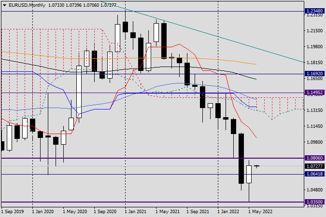Click the 1.09800 price scale value

pos(315,142)
